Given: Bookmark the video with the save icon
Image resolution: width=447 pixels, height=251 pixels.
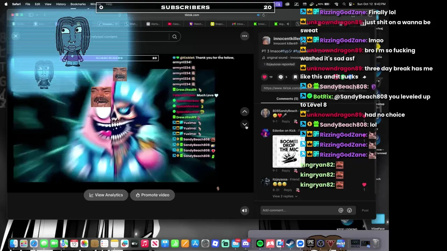Looking at the screenshot, I should point(295,77).
